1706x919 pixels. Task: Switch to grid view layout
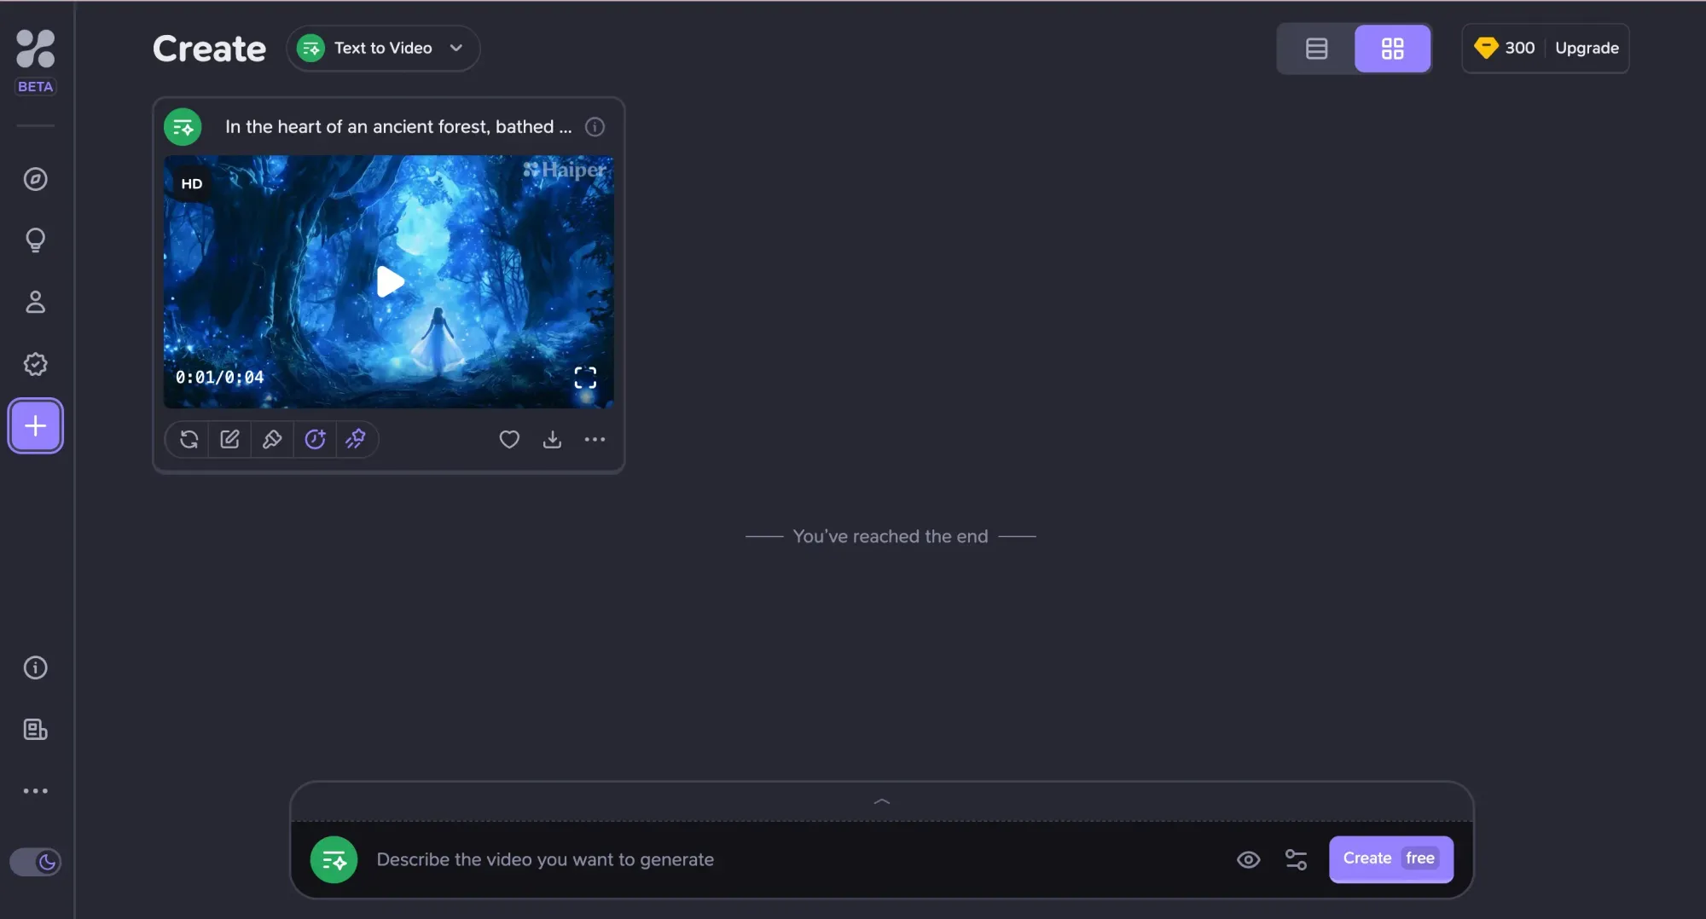click(1392, 49)
